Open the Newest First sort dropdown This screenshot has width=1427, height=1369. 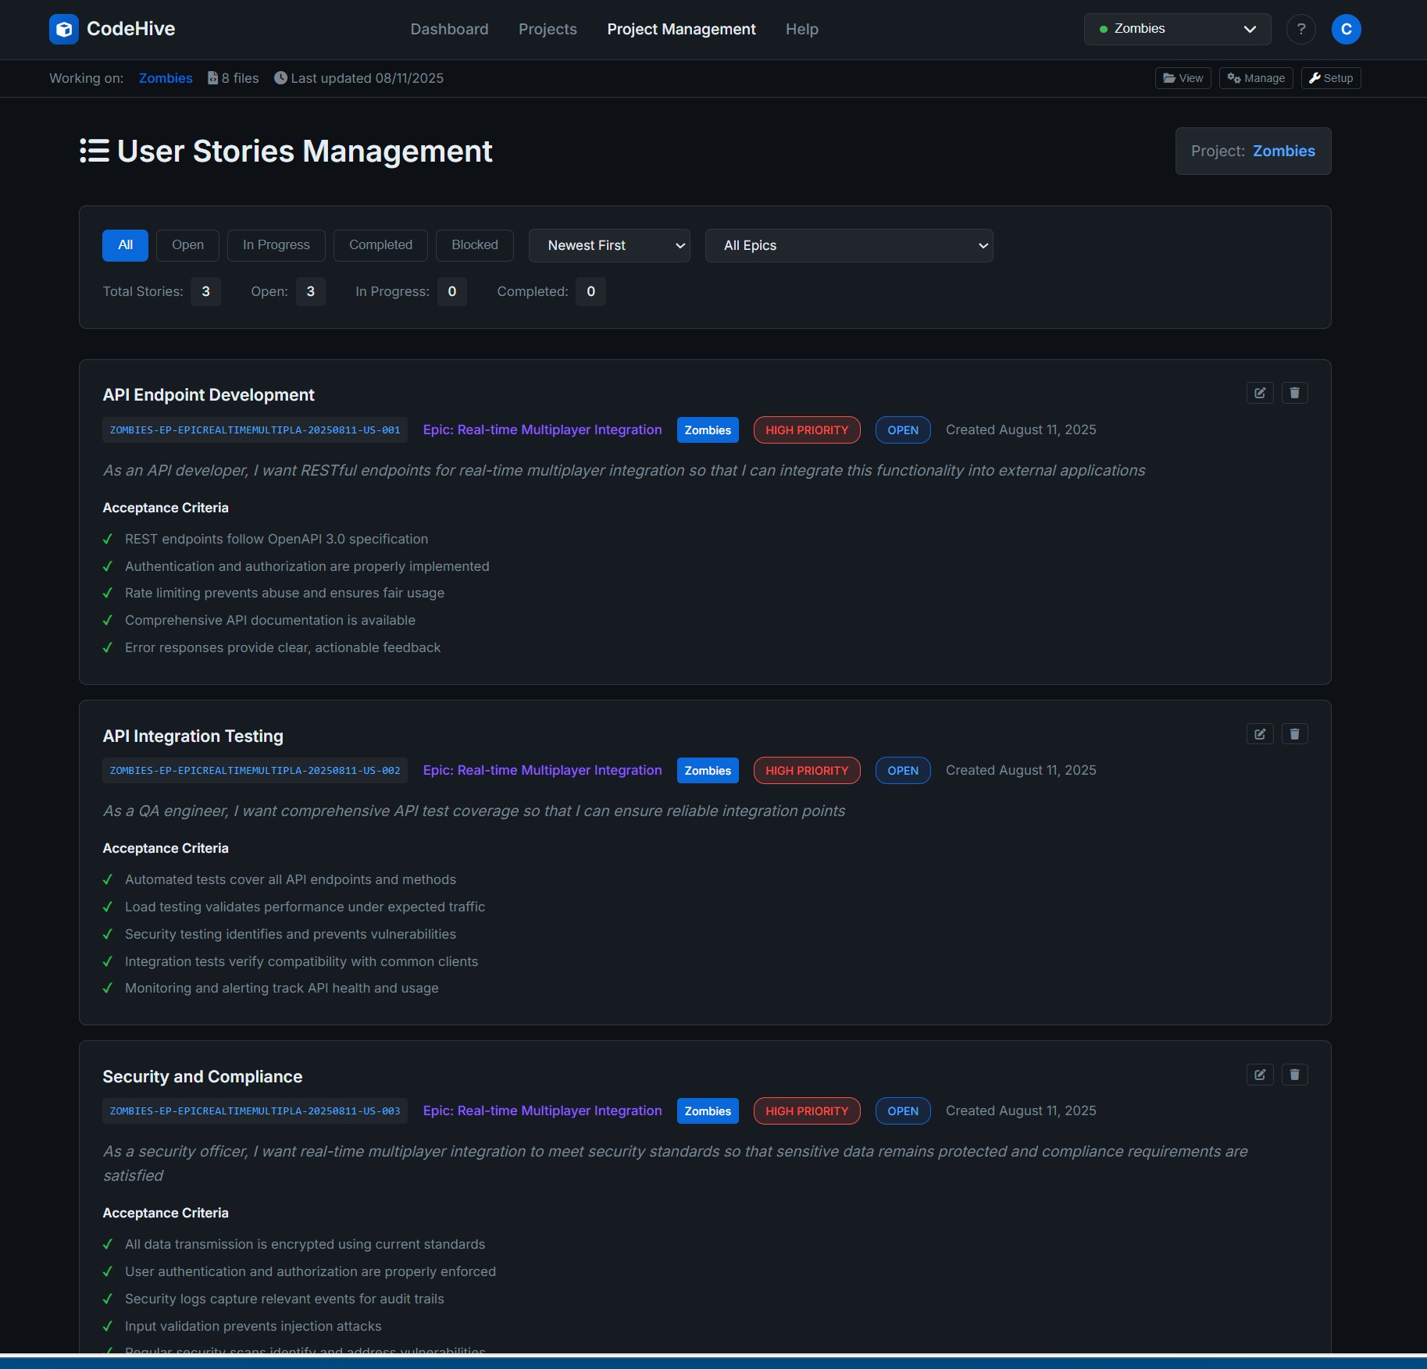[608, 245]
